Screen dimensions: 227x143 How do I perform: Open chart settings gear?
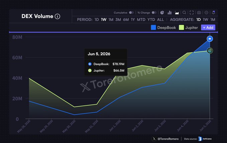point(206,13)
